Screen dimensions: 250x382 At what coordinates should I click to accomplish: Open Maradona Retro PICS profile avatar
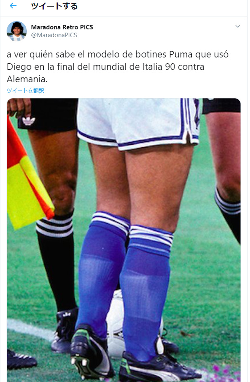[17, 31]
